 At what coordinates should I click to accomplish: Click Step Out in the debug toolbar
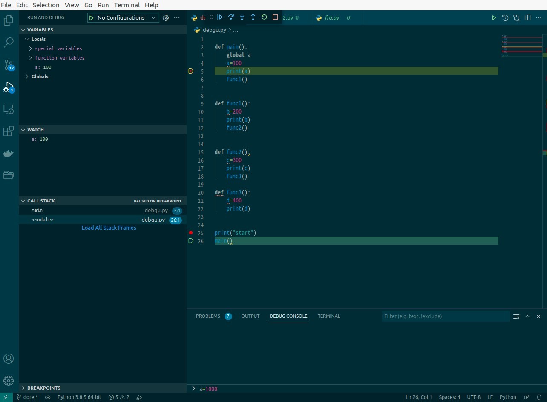[253, 17]
